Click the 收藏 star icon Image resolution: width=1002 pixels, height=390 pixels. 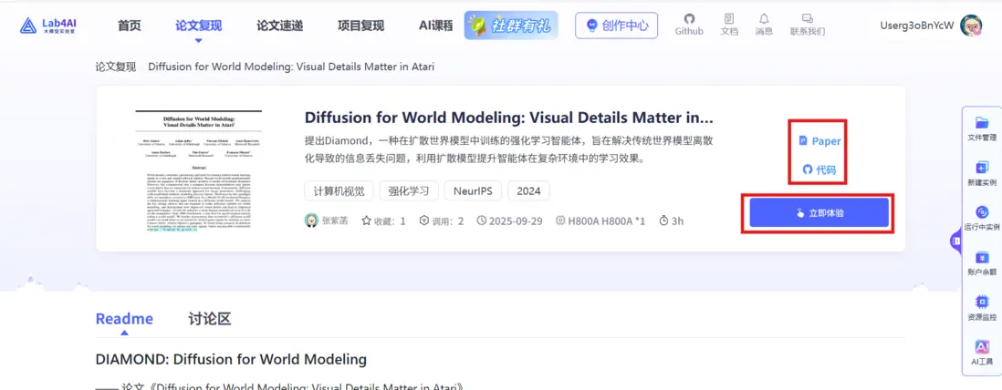click(366, 221)
